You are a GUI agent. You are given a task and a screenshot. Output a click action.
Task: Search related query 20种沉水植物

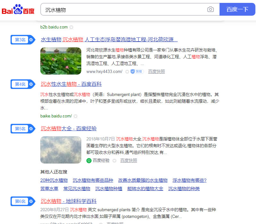pyautogui.click(x=54, y=180)
